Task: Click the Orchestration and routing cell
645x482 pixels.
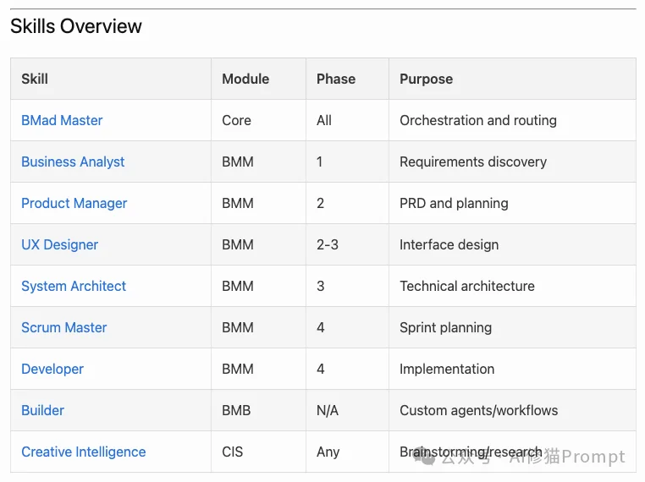Action: [x=478, y=120]
